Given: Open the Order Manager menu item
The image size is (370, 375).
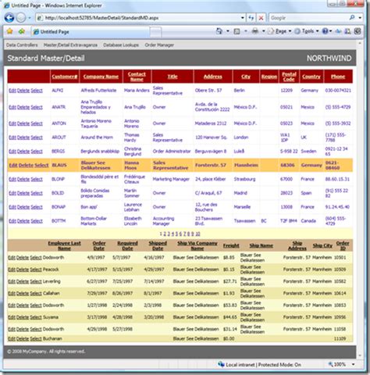Looking at the screenshot, I should [x=159, y=45].
